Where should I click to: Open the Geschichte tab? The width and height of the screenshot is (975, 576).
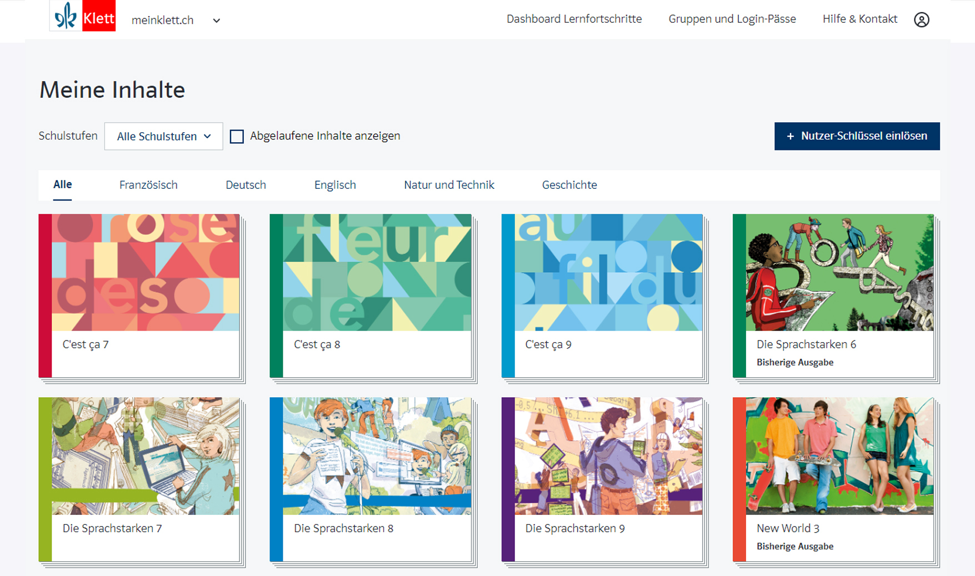569,185
